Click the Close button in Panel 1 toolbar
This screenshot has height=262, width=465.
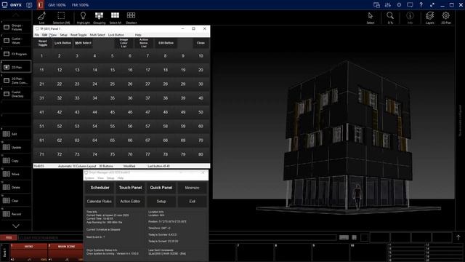(201, 43)
